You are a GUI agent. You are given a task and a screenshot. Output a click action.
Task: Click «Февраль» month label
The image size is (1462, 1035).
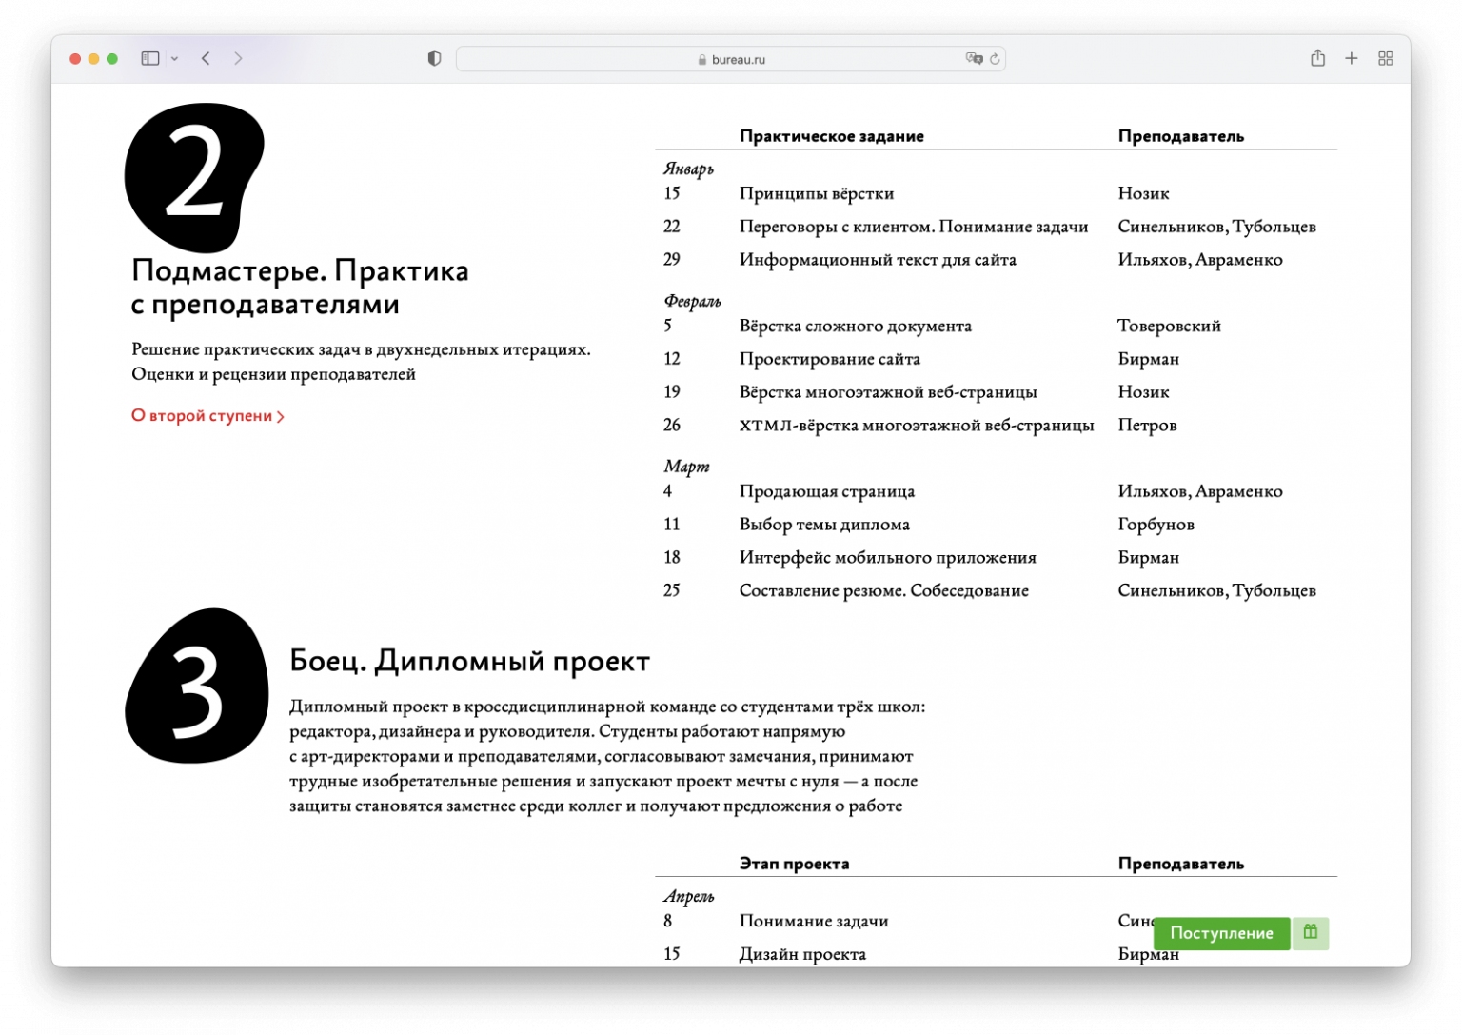[692, 302]
